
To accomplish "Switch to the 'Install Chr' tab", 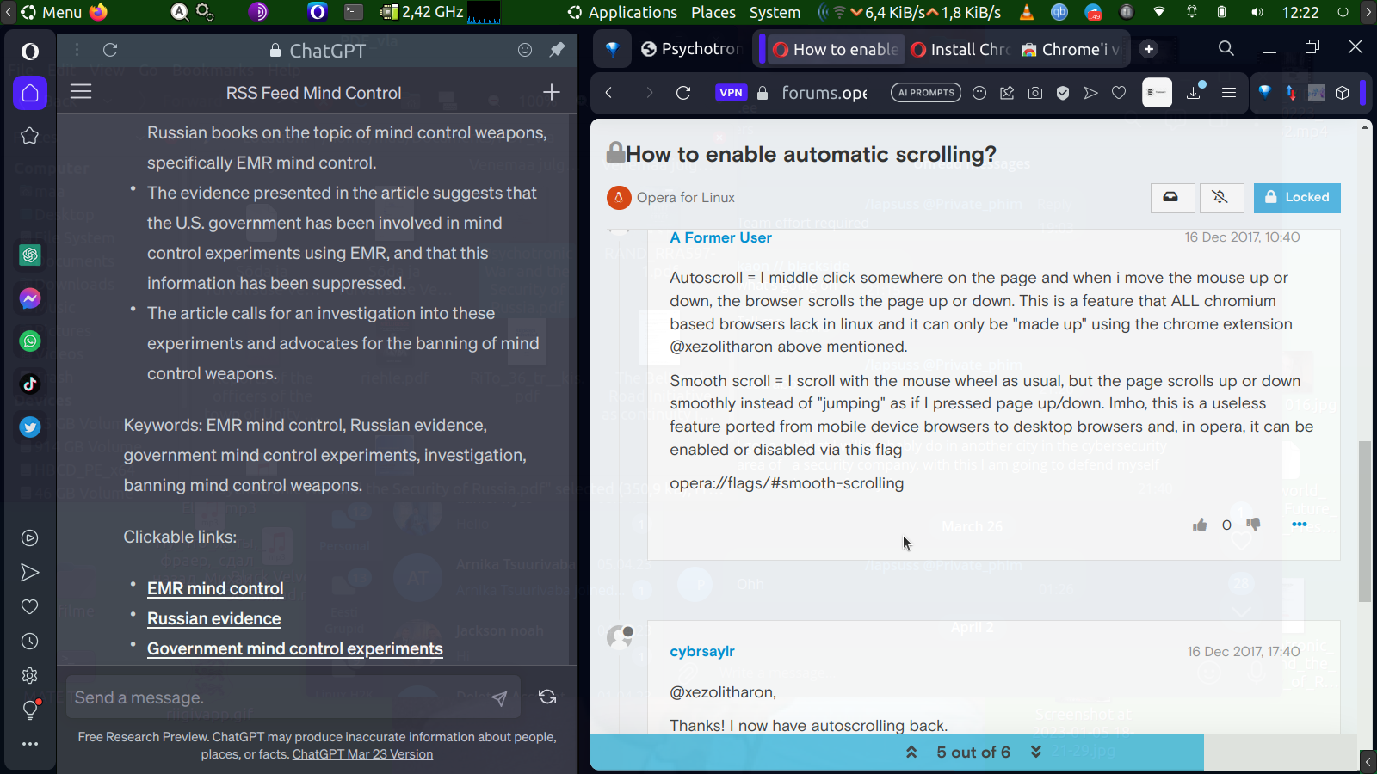I will pyautogui.click(x=960, y=50).
